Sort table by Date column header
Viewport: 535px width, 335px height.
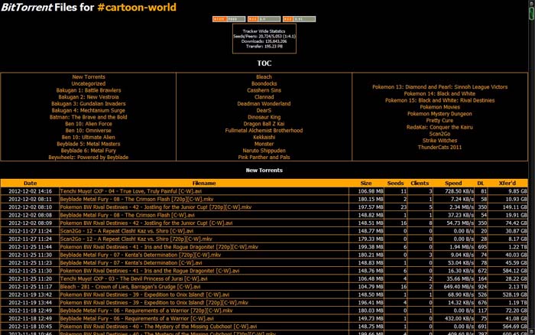pos(30,183)
